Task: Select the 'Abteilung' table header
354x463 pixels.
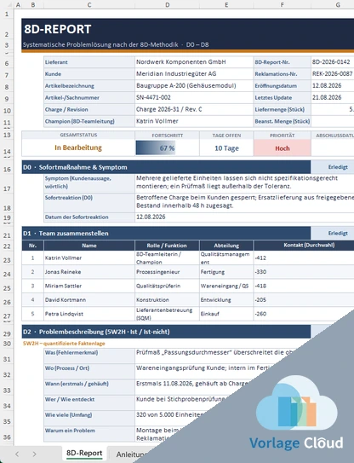Action: tap(226, 246)
